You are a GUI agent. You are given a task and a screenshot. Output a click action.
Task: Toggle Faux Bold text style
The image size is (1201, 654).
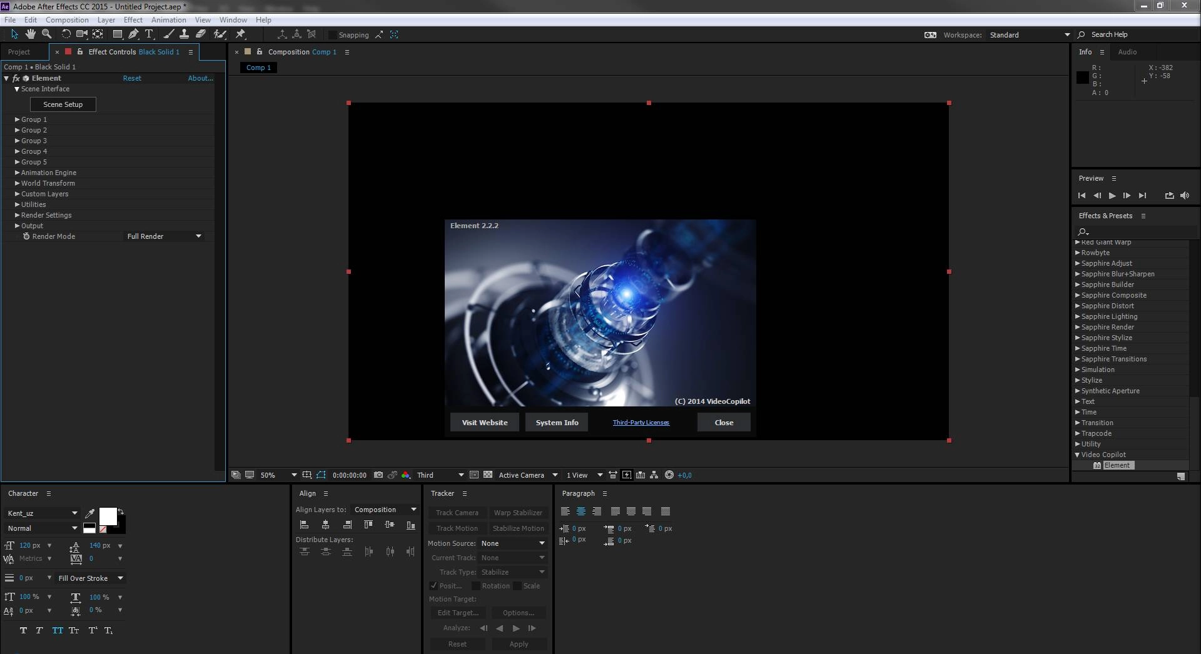click(23, 630)
